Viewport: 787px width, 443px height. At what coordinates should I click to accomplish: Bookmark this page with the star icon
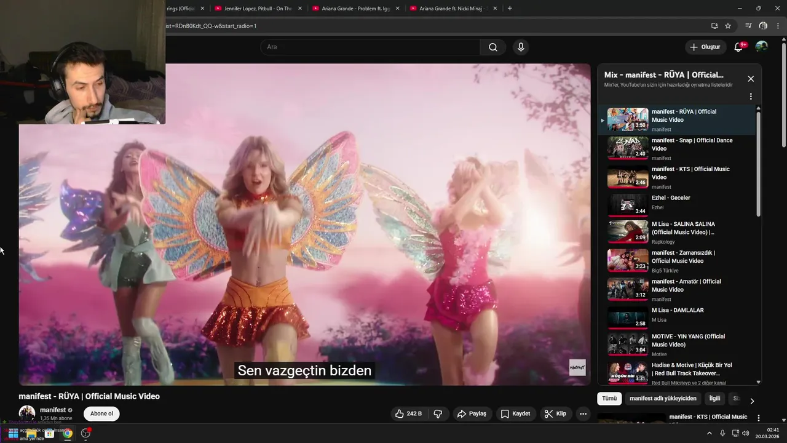[x=728, y=26]
